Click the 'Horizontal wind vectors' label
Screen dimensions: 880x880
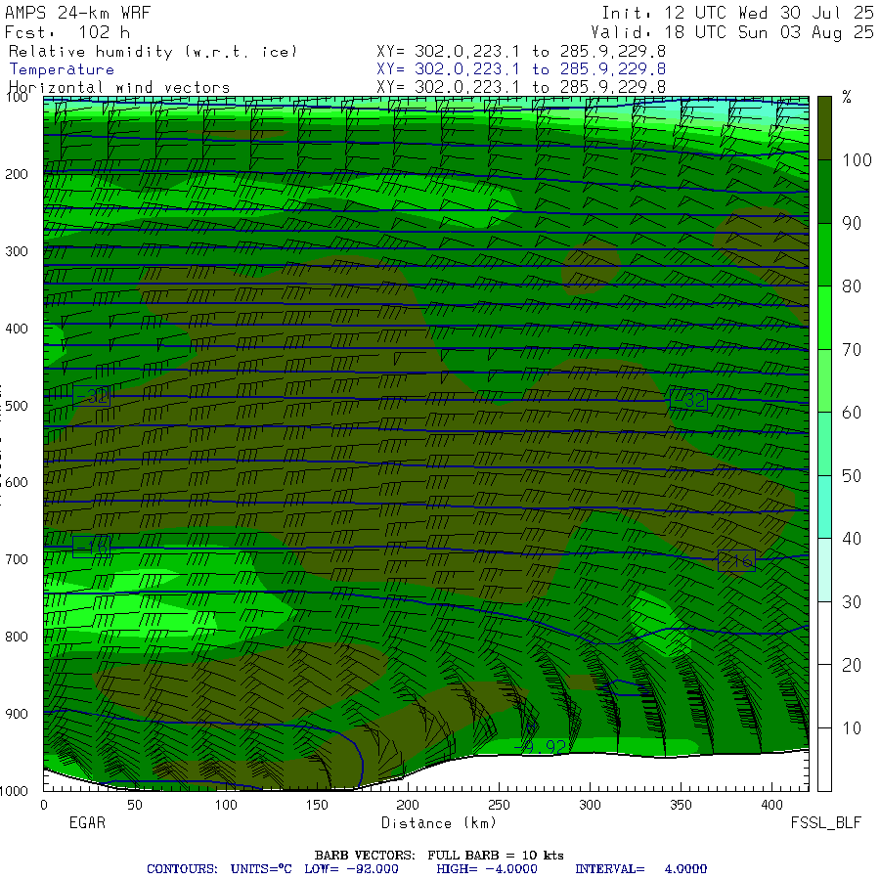119,87
